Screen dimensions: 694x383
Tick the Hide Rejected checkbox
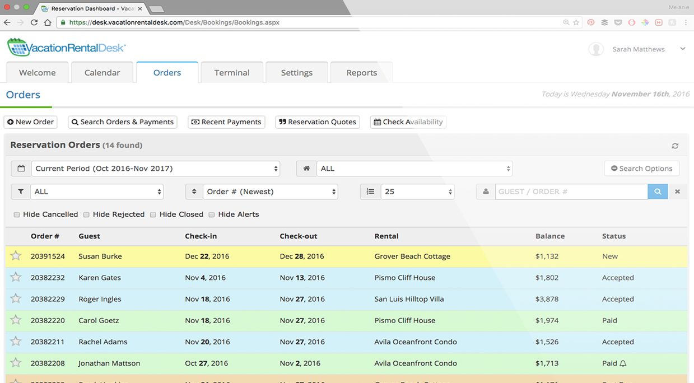[86, 214]
